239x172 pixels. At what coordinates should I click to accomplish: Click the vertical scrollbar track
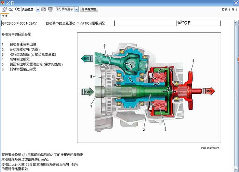236,95
